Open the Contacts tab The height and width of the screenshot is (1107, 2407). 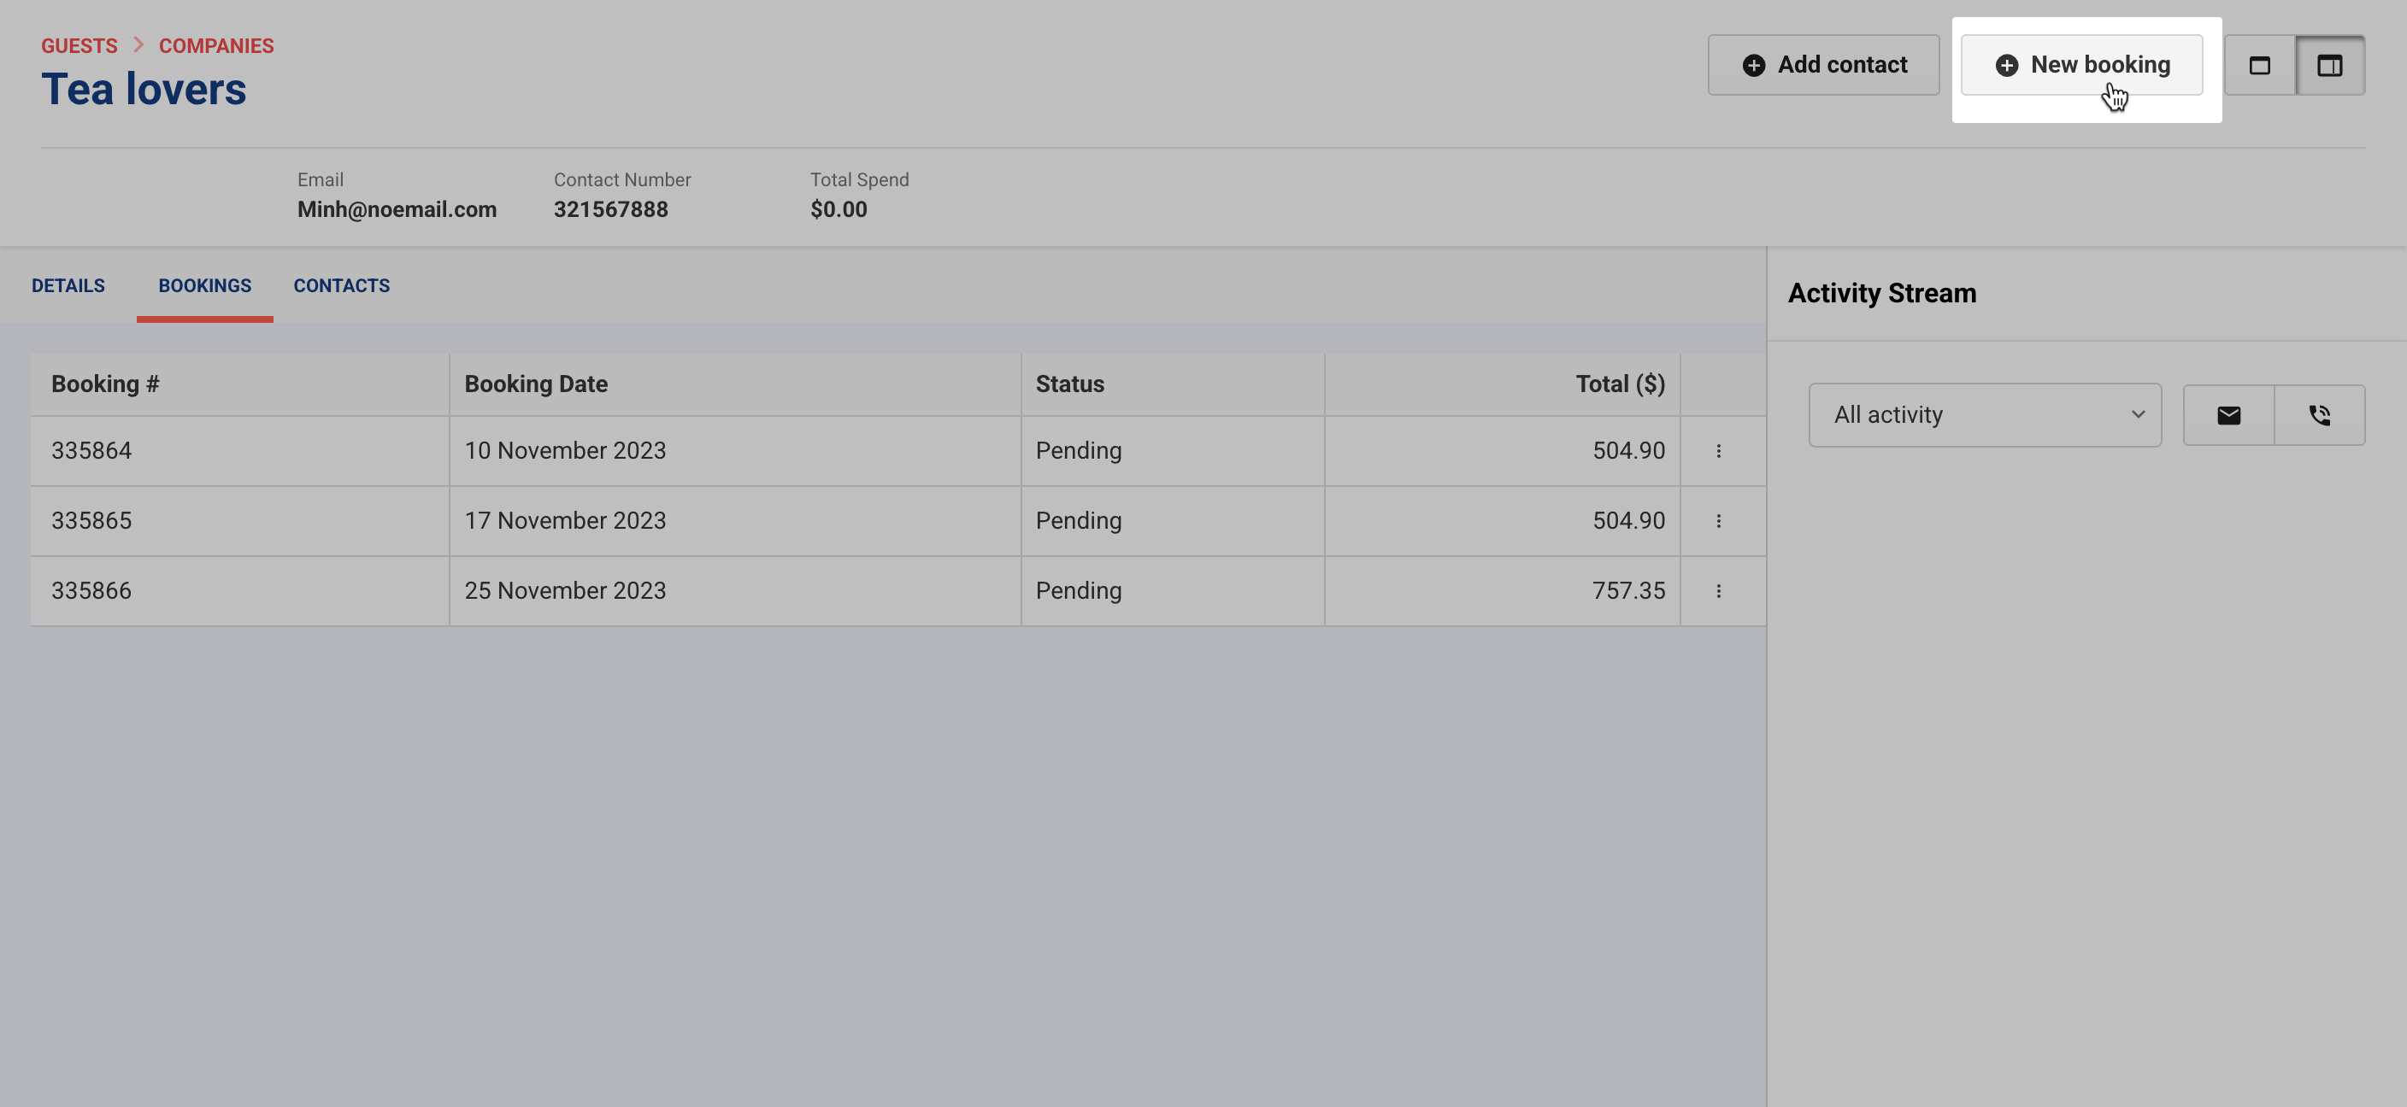(x=341, y=285)
